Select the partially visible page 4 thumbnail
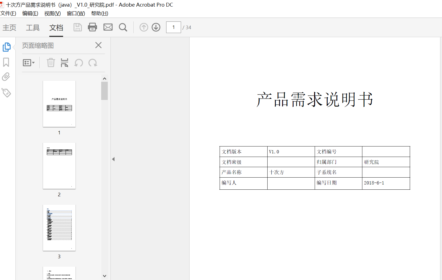The height and width of the screenshot is (280, 442). pyautogui.click(x=59, y=273)
